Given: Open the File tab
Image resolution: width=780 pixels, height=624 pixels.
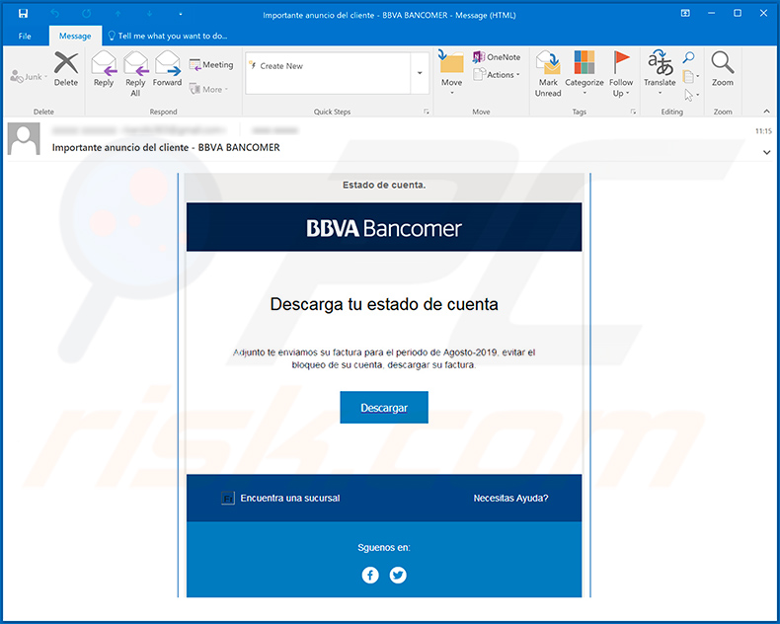Looking at the screenshot, I should [x=25, y=36].
